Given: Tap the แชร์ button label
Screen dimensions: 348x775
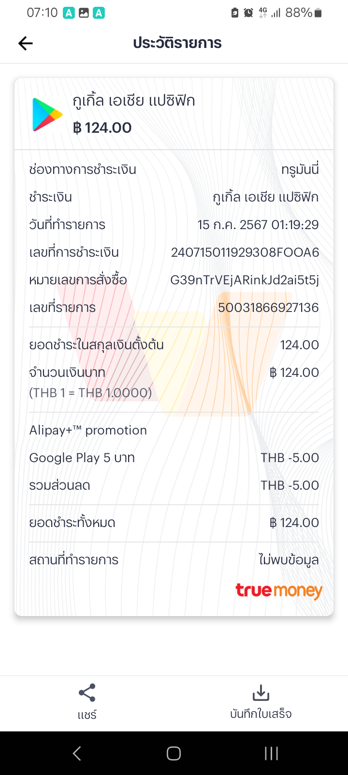Looking at the screenshot, I should [87, 715].
